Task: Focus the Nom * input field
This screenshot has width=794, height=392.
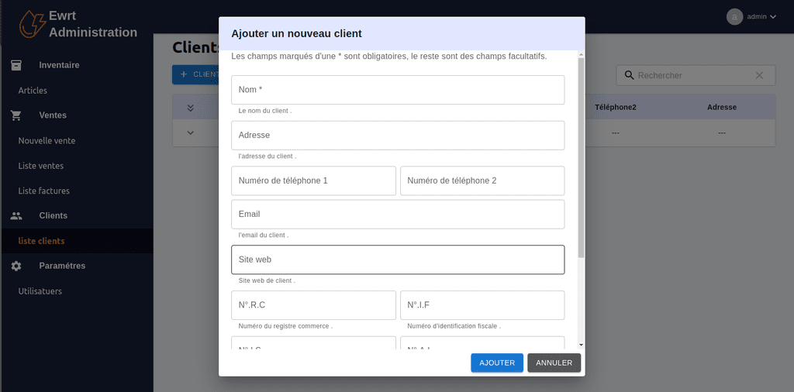Action: click(x=398, y=90)
